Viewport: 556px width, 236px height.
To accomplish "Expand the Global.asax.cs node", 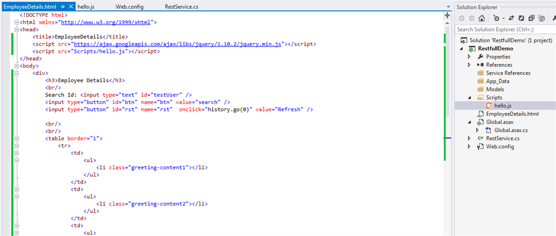I will pos(477,130).
